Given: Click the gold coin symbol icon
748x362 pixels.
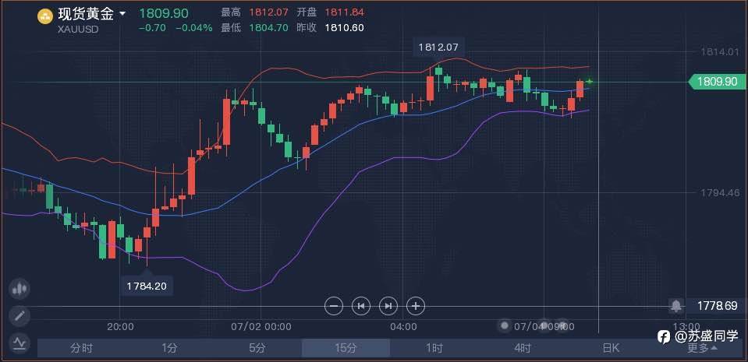Looking at the screenshot, I should point(45,16).
